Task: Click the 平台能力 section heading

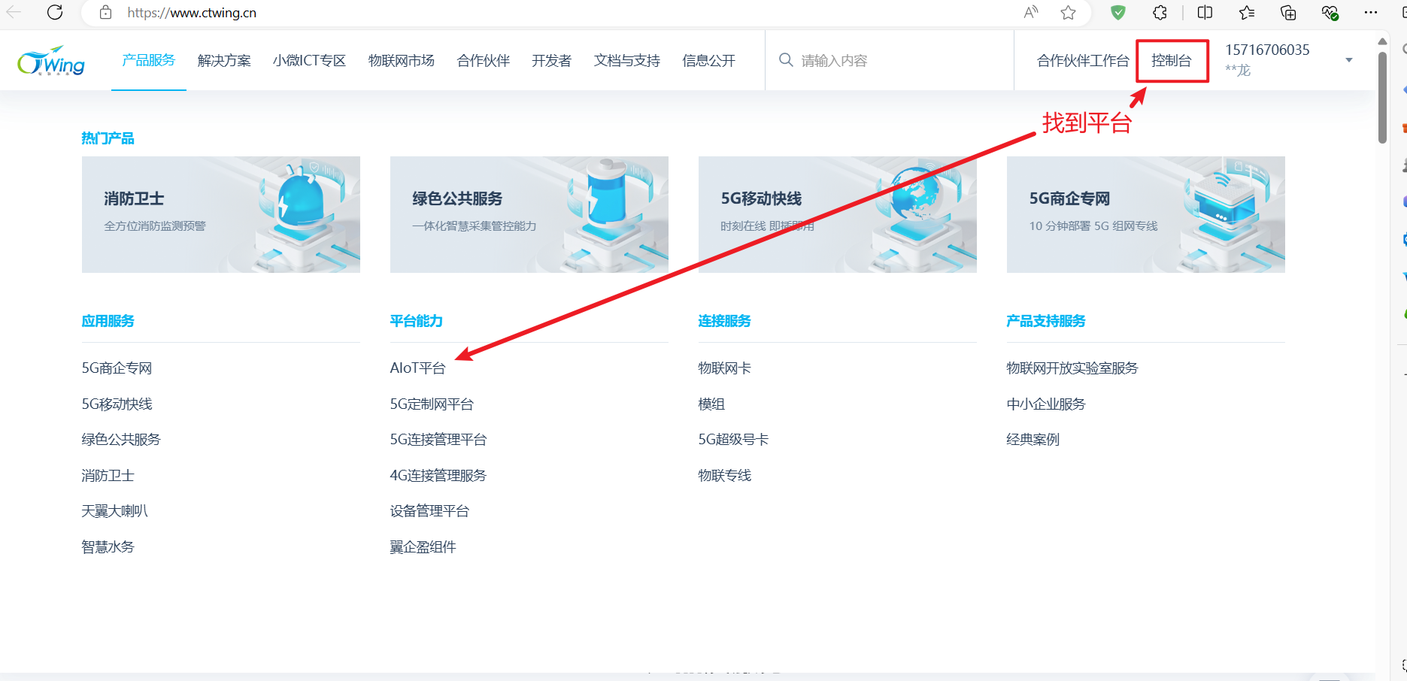Action: [416, 321]
